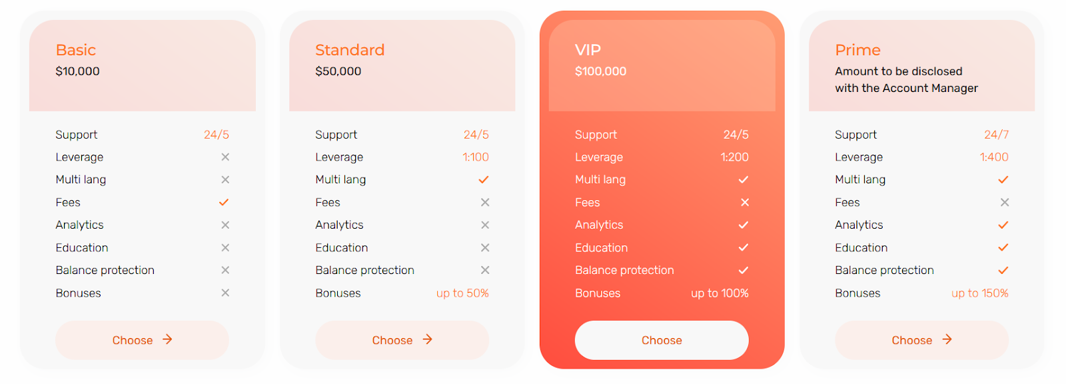Click the Analytics checkmark in VIP plan
The image size is (1066, 384).
click(744, 225)
